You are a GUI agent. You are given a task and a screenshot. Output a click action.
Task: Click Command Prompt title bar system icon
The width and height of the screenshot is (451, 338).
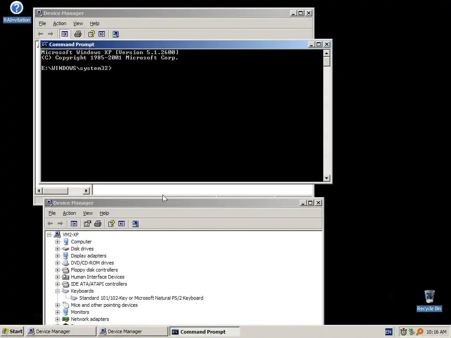44,44
